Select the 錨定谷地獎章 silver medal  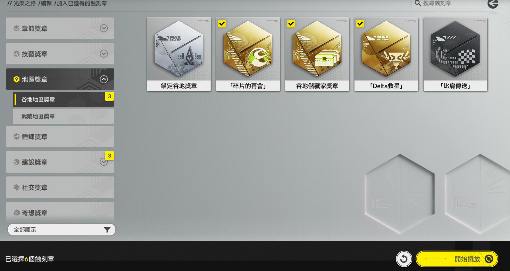point(179,54)
